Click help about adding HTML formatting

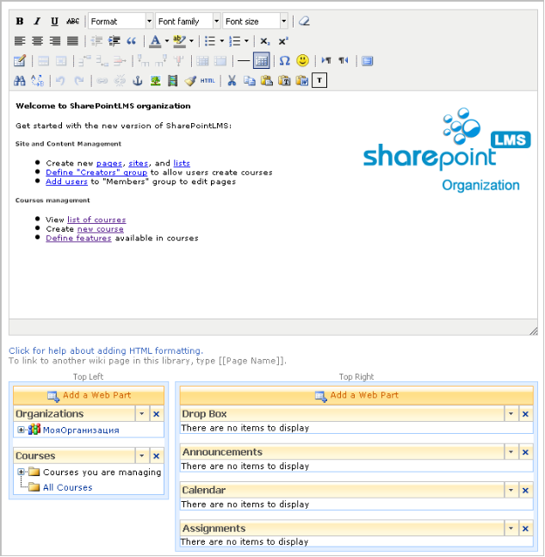(x=106, y=351)
